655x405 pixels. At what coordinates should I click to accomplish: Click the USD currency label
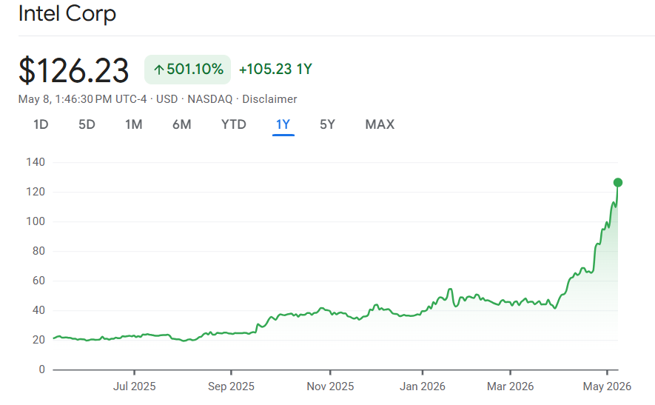167,99
